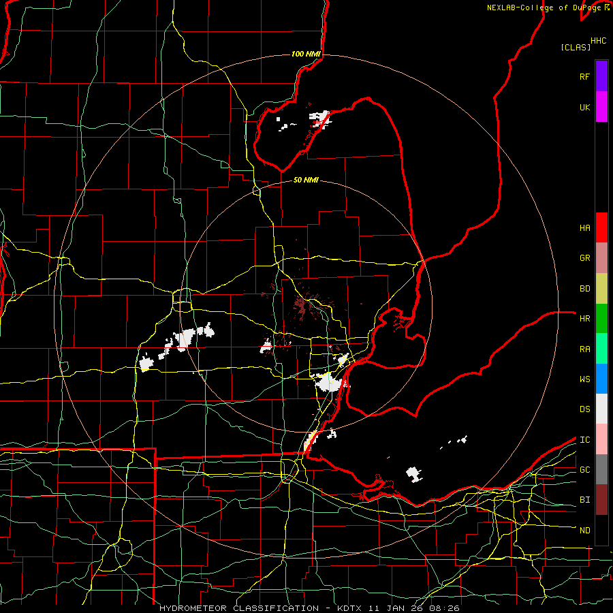
Task: Click the 'UK' legend label text
Action: (584, 107)
